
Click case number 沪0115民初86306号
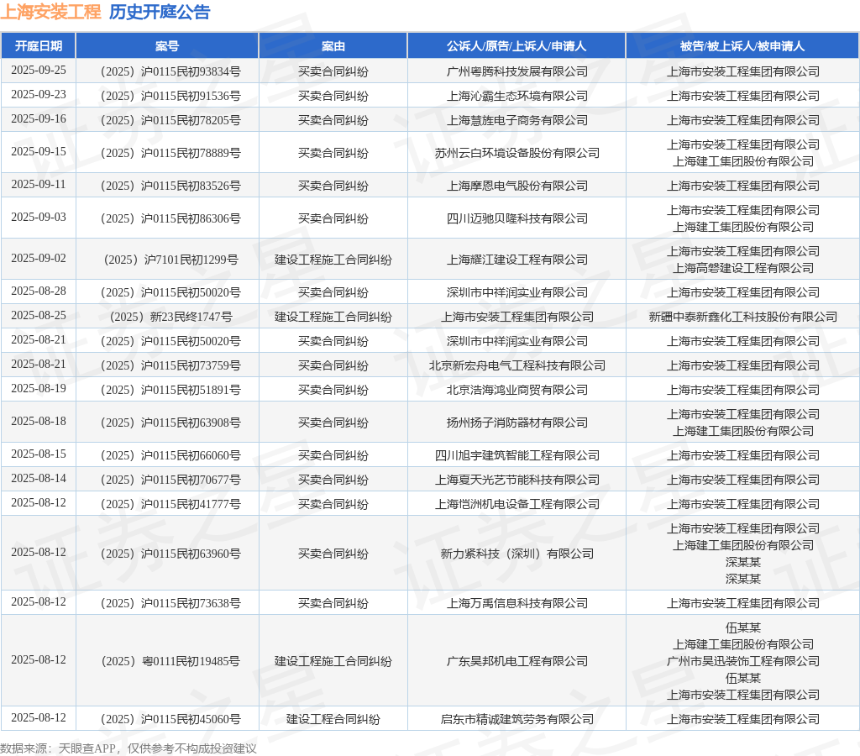[170, 218]
